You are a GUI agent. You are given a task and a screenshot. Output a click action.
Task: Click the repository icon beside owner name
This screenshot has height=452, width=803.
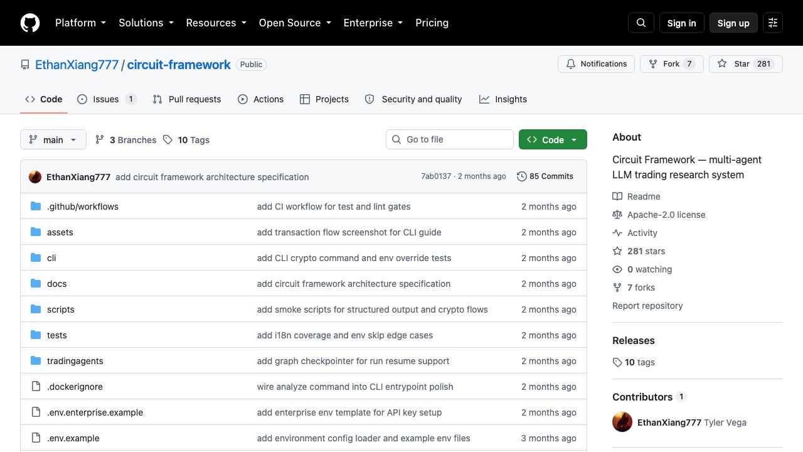tap(25, 65)
